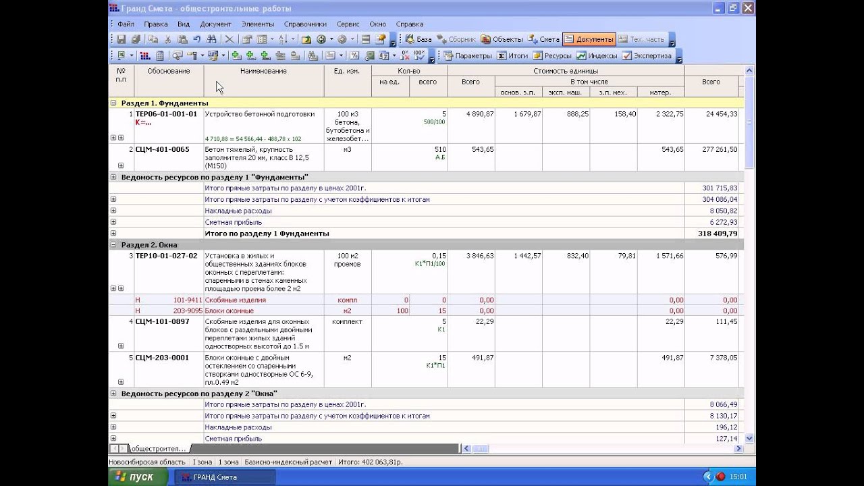The width and height of the screenshot is (864, 486).
Task: Click the Итоги button
Action: [513, 56]
